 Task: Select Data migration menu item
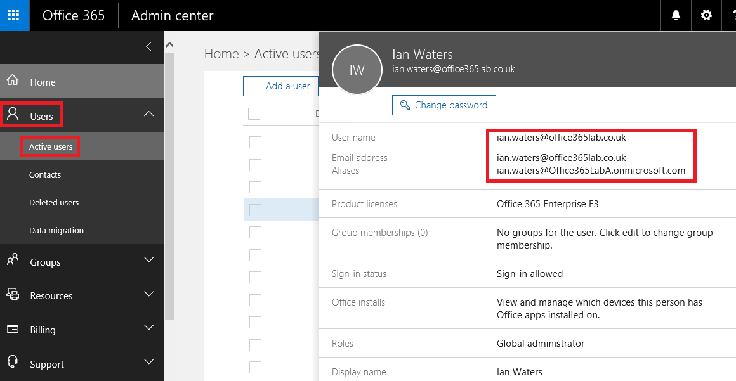click(x=56, y=231)
